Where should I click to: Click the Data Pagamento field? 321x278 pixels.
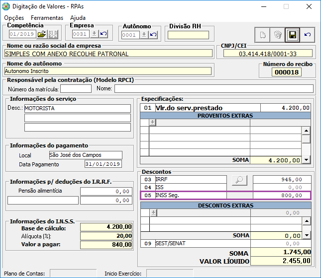(103, 164)
